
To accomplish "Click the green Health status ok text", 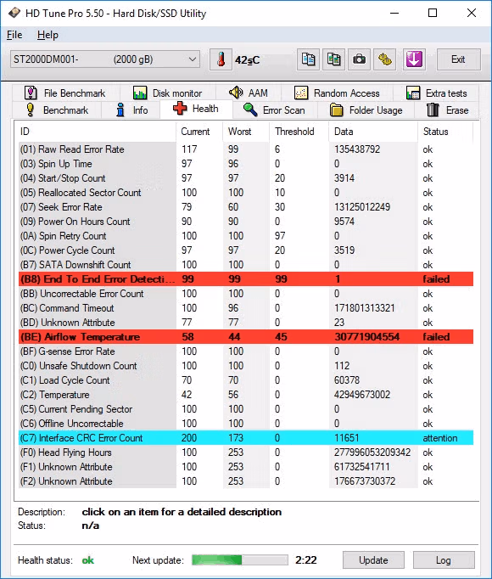I will pyautogui.click(x=88, y=560).
